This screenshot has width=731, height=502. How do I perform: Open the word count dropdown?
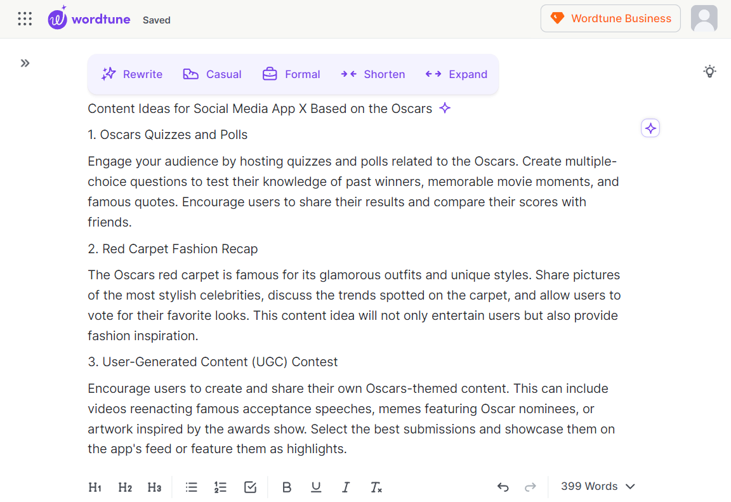597,486
